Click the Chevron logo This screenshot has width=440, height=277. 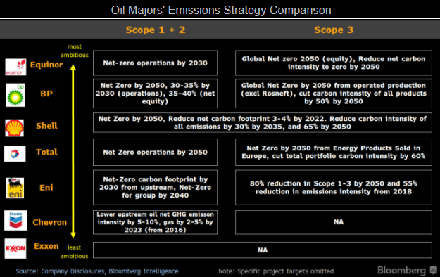tap(15, 220)
